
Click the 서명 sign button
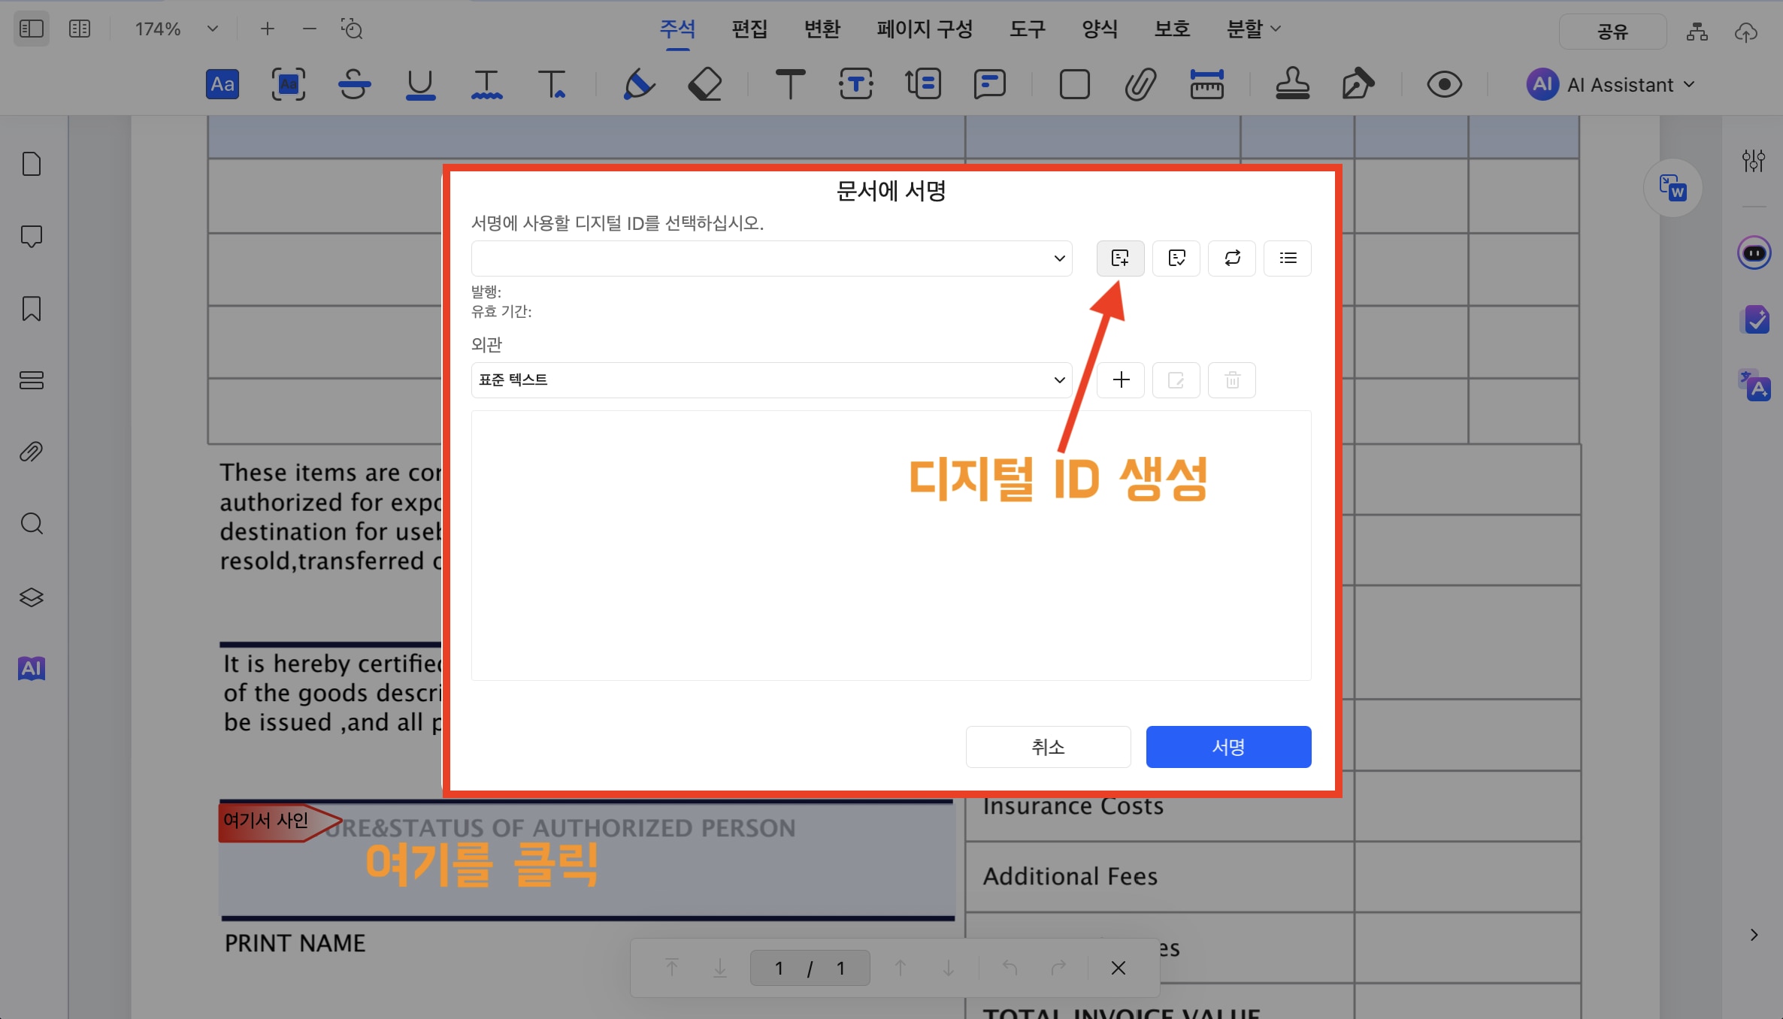[1228, 747]
